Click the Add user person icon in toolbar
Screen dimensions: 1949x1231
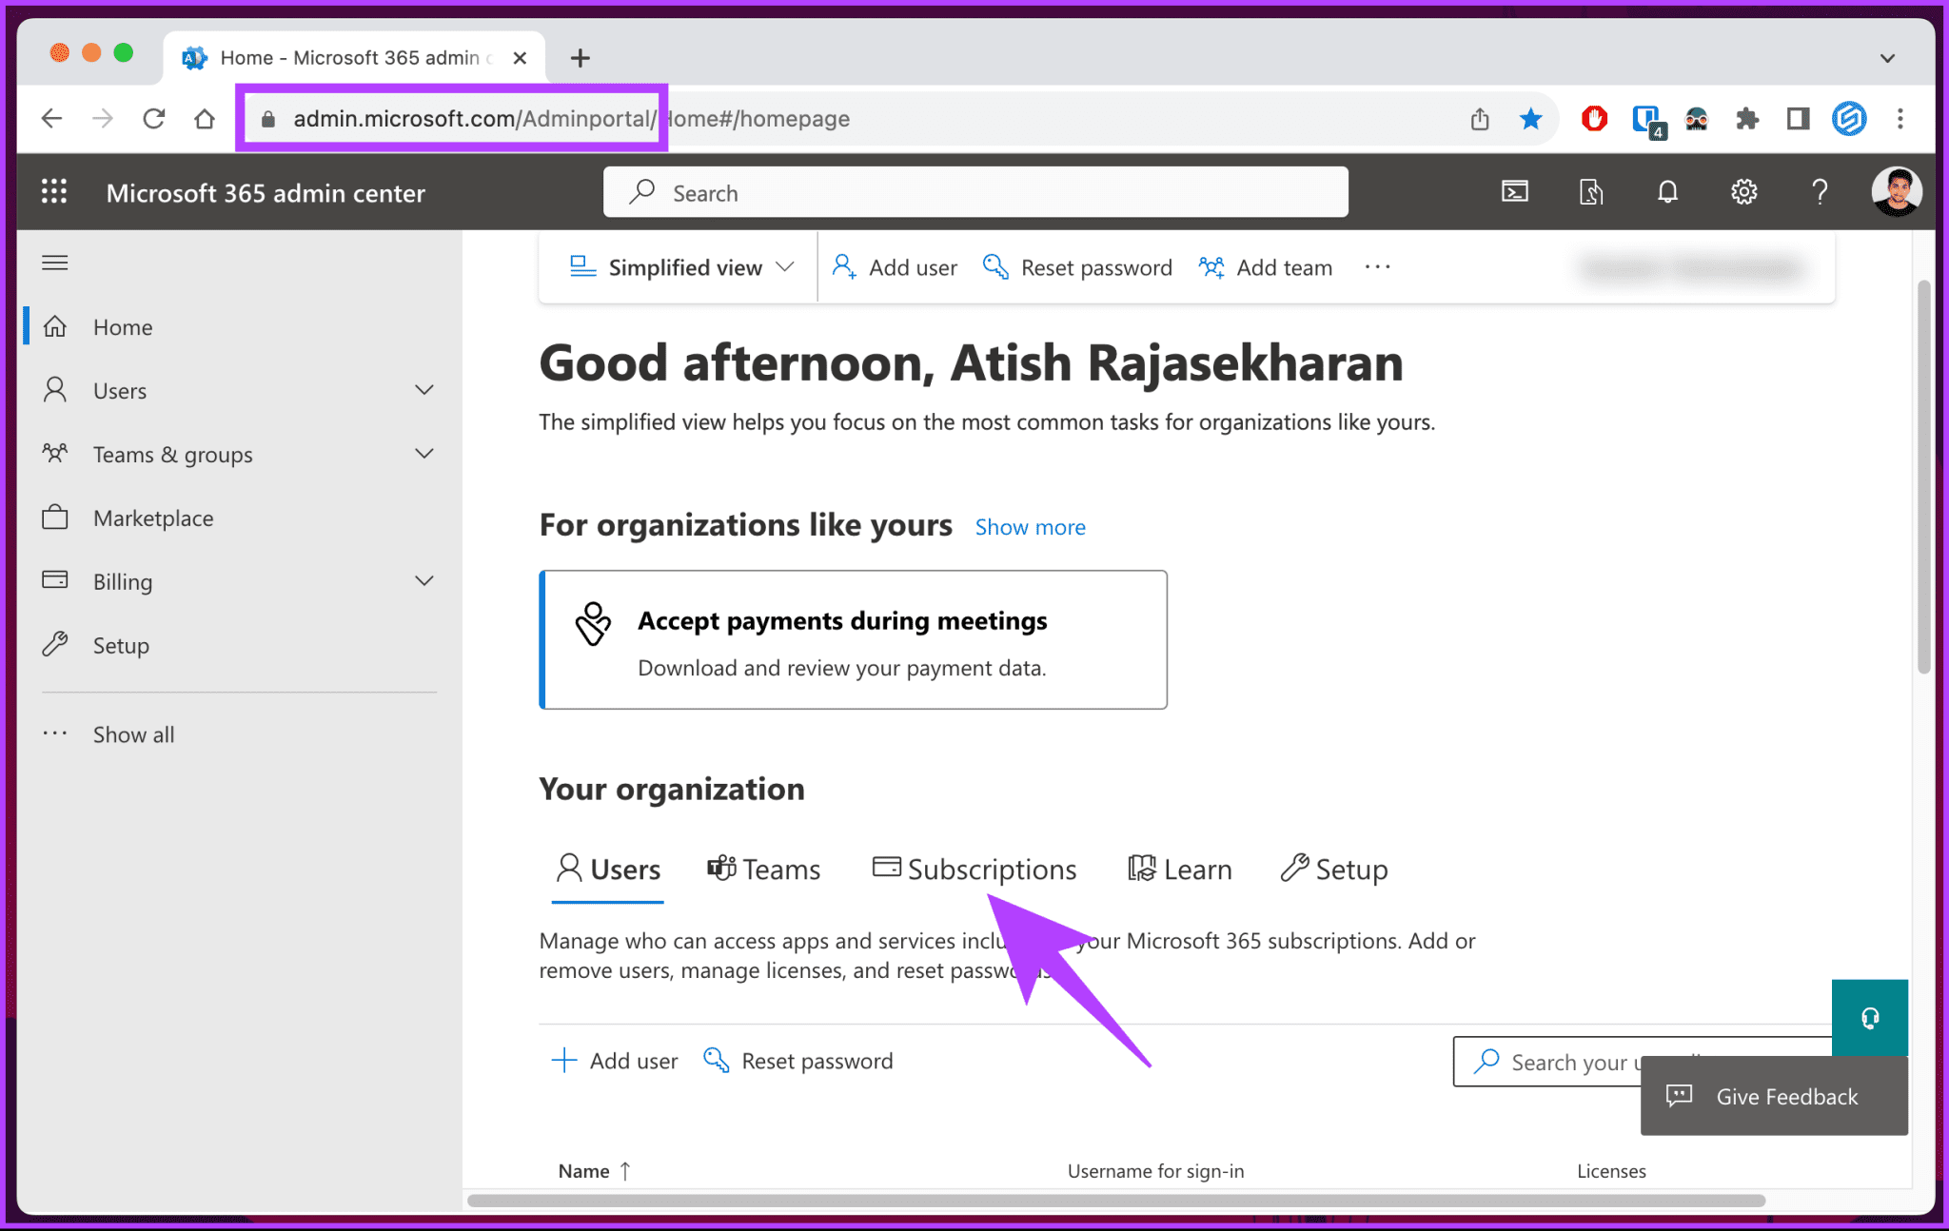coord(843,267)
